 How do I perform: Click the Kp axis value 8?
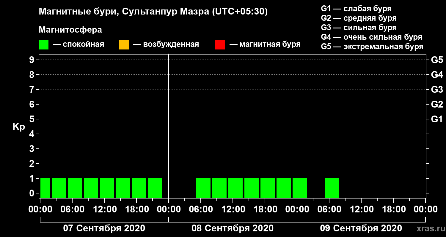coord(32,75)
